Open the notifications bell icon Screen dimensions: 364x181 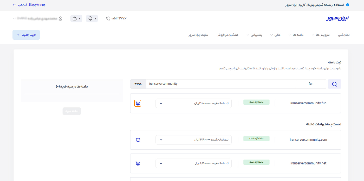coord(90,18)
